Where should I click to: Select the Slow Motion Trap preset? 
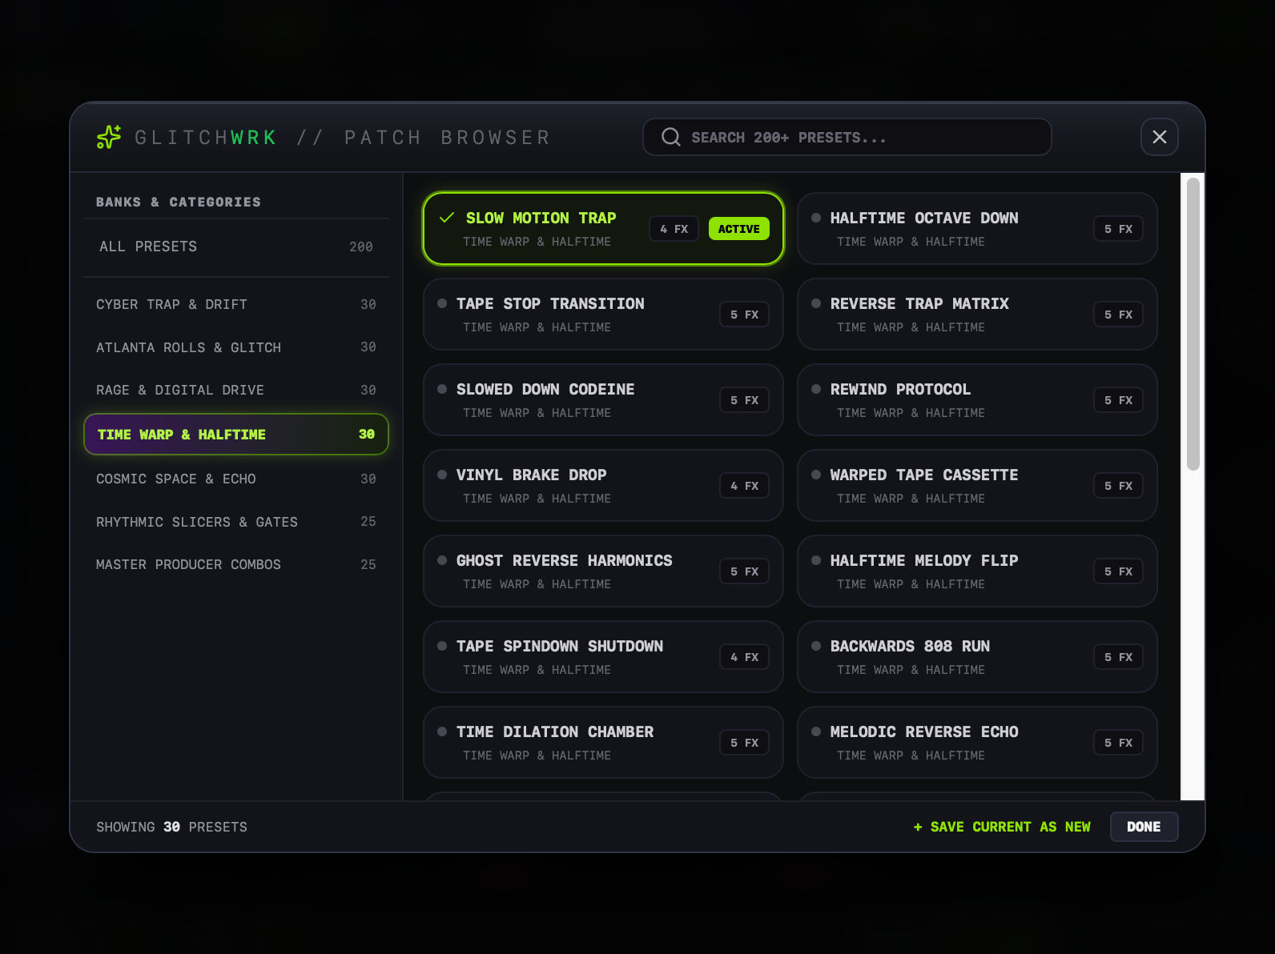tap(603, 229)
